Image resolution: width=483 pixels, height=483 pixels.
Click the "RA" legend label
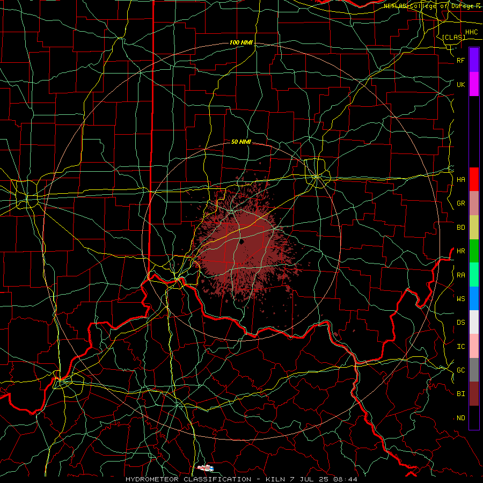[x=461, y=275]
